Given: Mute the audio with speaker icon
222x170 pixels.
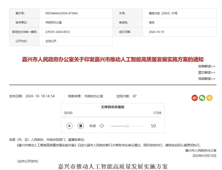Looking at the screenshot, I should [x=102, y=126].
